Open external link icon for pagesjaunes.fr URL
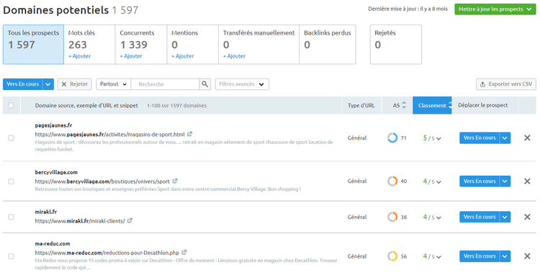Image resolution: width=540 pixels, height=278 pixels. 190,134
